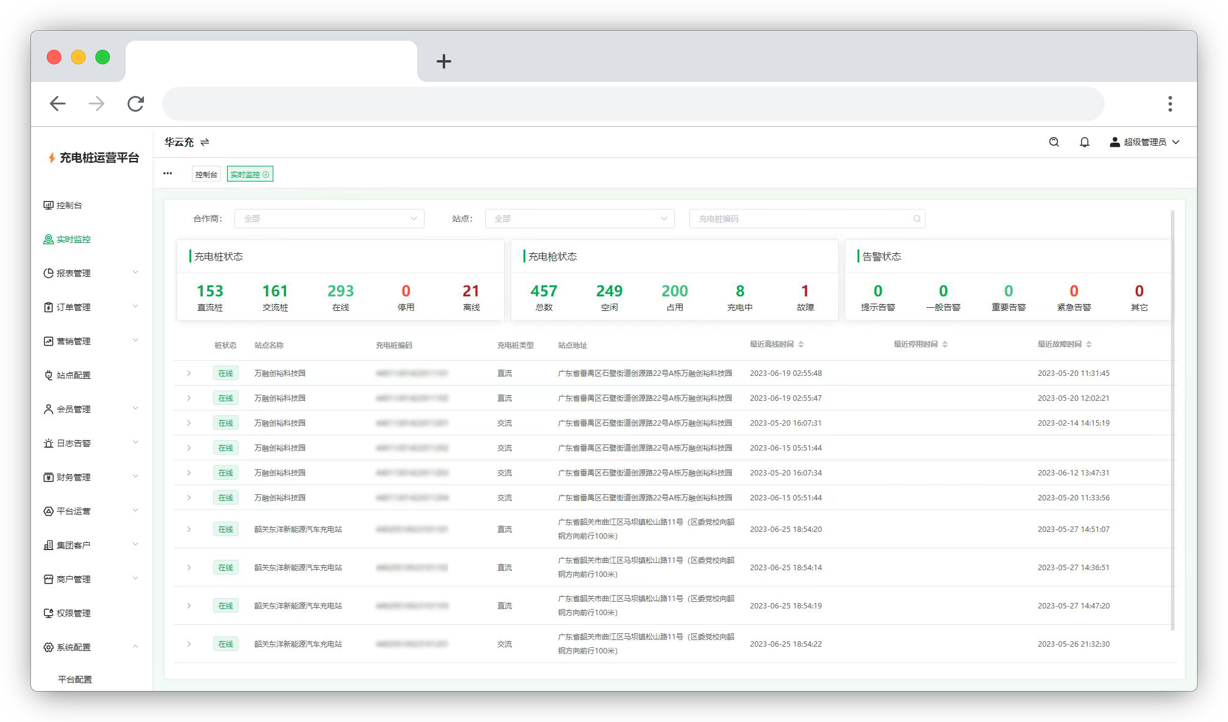Switch to the 控制台 tab
This screenshot has height=722, width=1228.
(206, 175)
